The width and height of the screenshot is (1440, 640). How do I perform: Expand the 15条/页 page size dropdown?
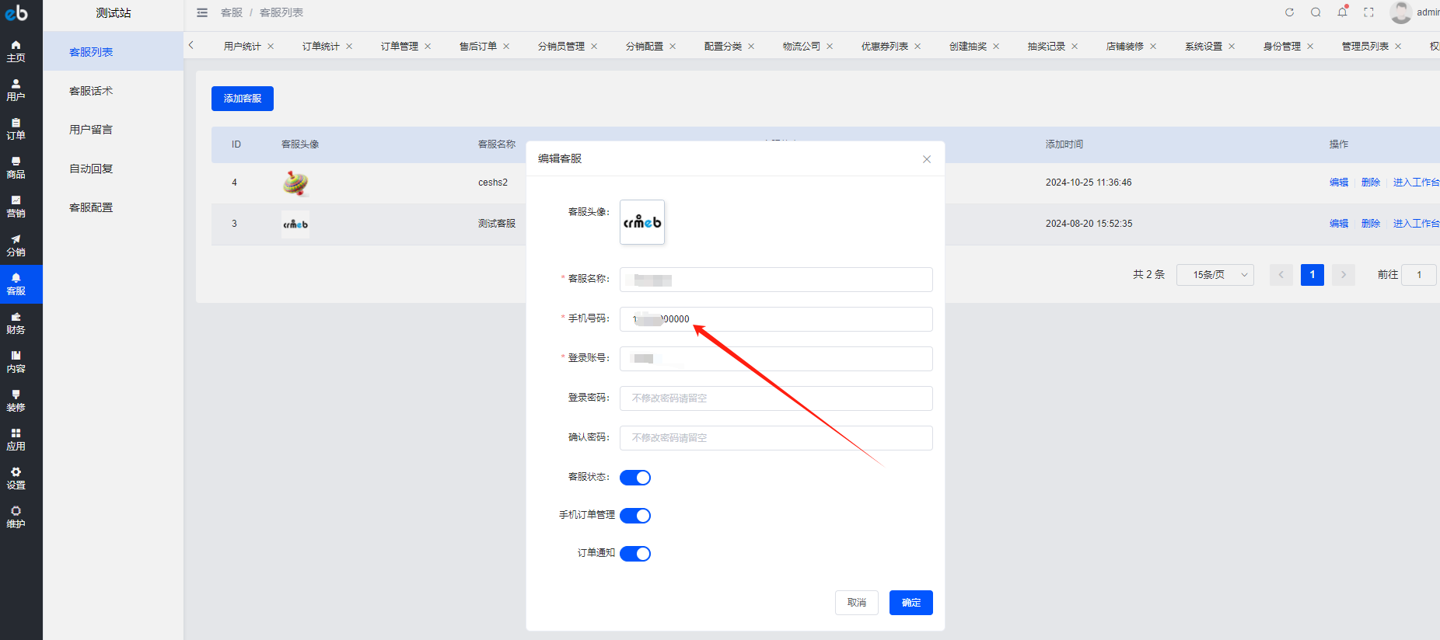click(1215, 275)
